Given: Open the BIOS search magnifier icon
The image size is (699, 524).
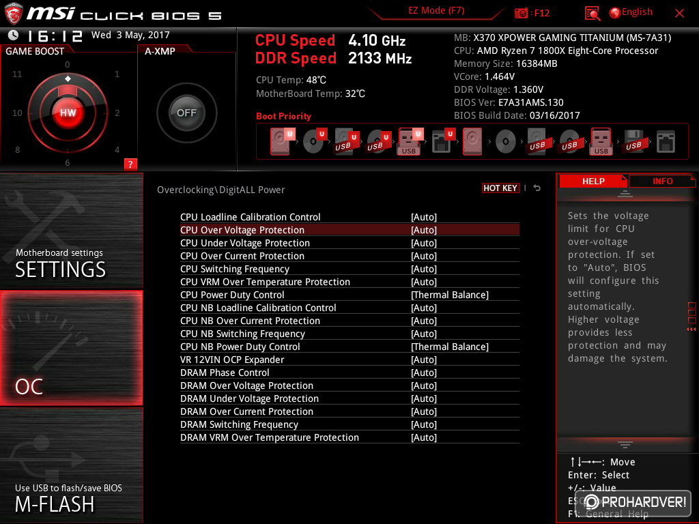Looking at the screenshot, I should [x=592, y=14].
